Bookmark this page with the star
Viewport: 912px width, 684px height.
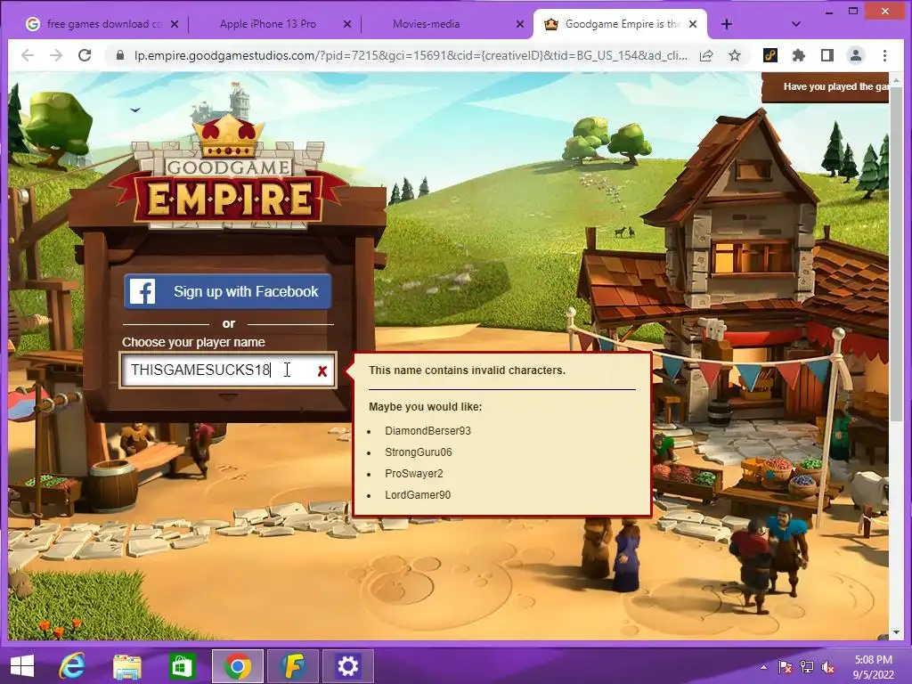735,55
